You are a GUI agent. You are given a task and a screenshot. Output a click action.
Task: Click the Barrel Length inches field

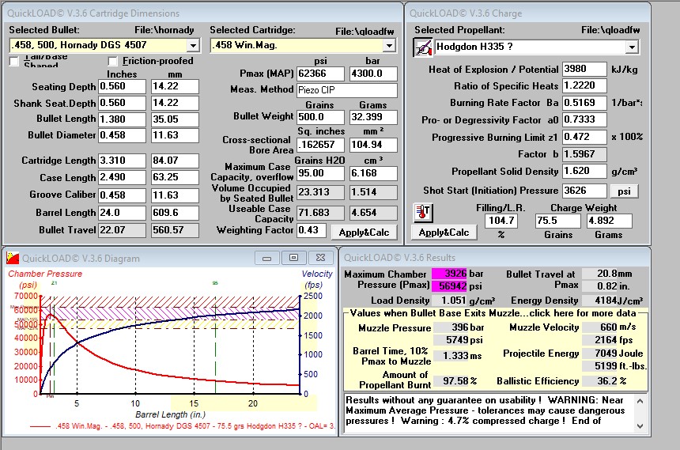tap(122, 213)
